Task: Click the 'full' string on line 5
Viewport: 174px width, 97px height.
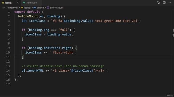Action: click(64, 30)
